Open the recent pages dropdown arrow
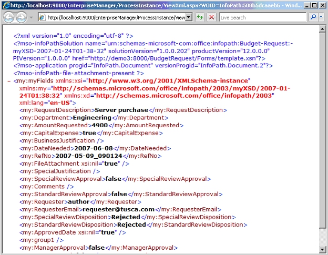The height and width of the screenshot is (255, 328). coord(30,17)
